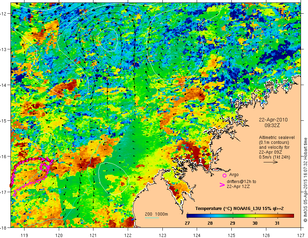
Task: Click the magenta drifters arrowhead legend symbol
Action: pos(222,185)
